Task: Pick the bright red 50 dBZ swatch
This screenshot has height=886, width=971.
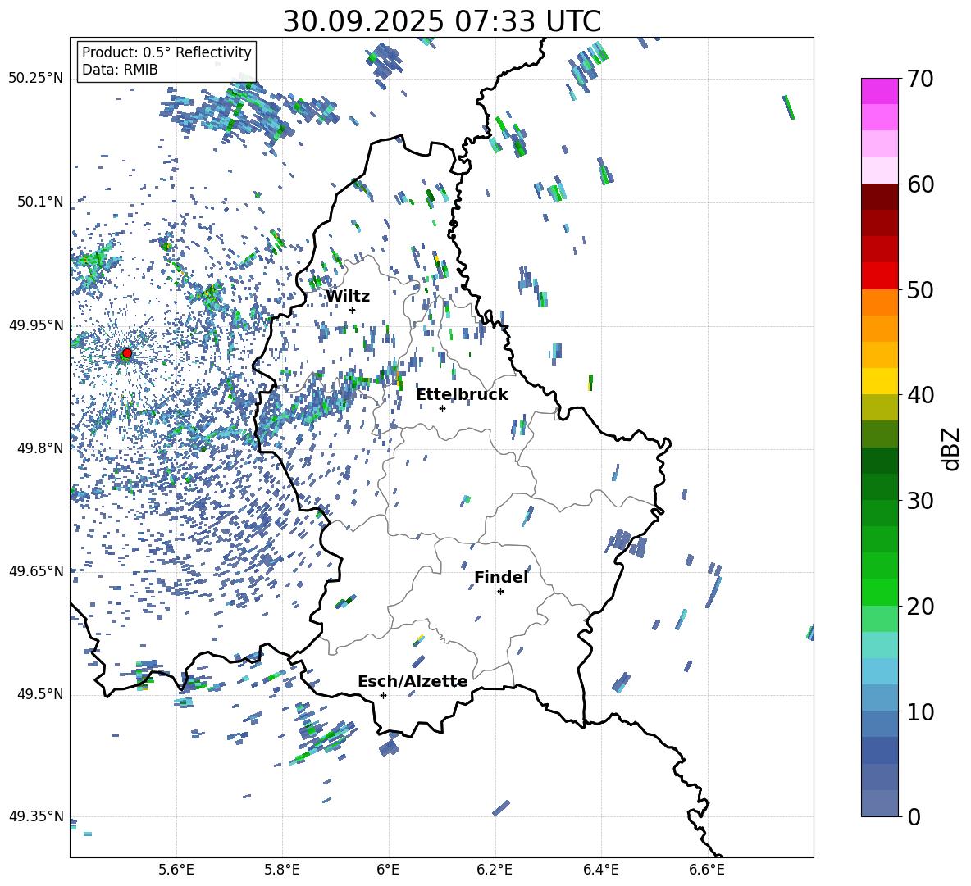Action: coord(880,276)
